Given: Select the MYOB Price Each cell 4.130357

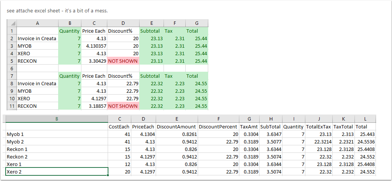Looking at the screenshot, I should pyautogui.click(x=94, y=46).
